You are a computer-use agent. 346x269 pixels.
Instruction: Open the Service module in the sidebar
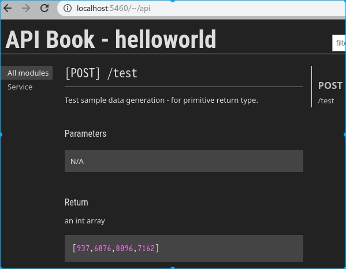click(20, 87)
